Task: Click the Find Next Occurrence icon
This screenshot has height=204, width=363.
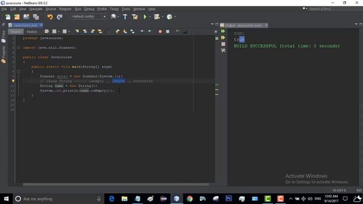Action: point(92,32)
